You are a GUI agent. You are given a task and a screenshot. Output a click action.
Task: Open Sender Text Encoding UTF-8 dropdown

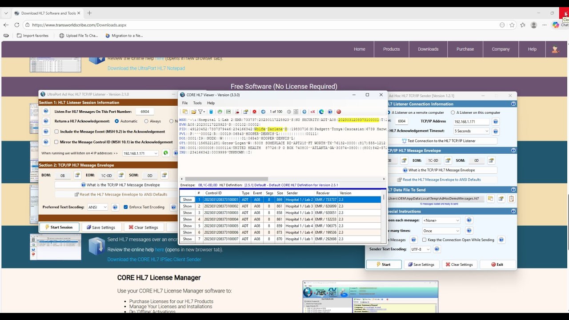point(421,249)
